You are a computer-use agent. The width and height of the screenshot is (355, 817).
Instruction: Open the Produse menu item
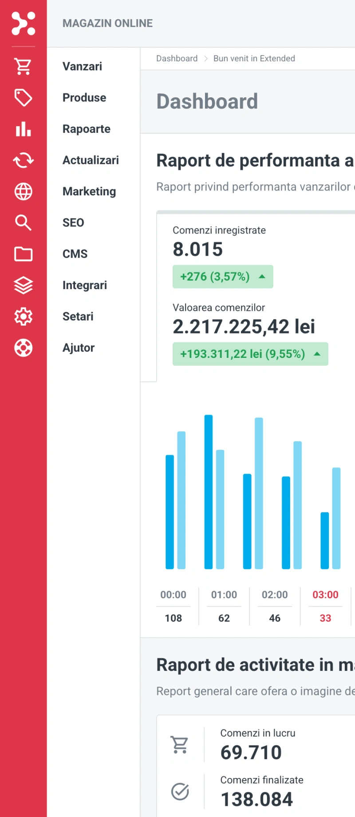click(x=84, y=98)
